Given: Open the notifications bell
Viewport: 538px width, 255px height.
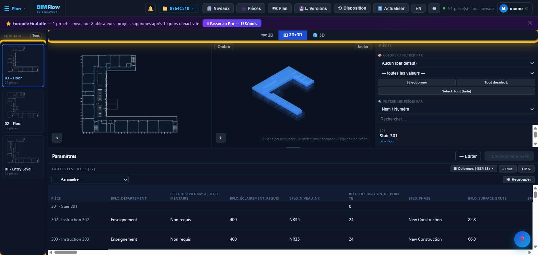Looking at the screenshot, I should (x=150, y=8).
